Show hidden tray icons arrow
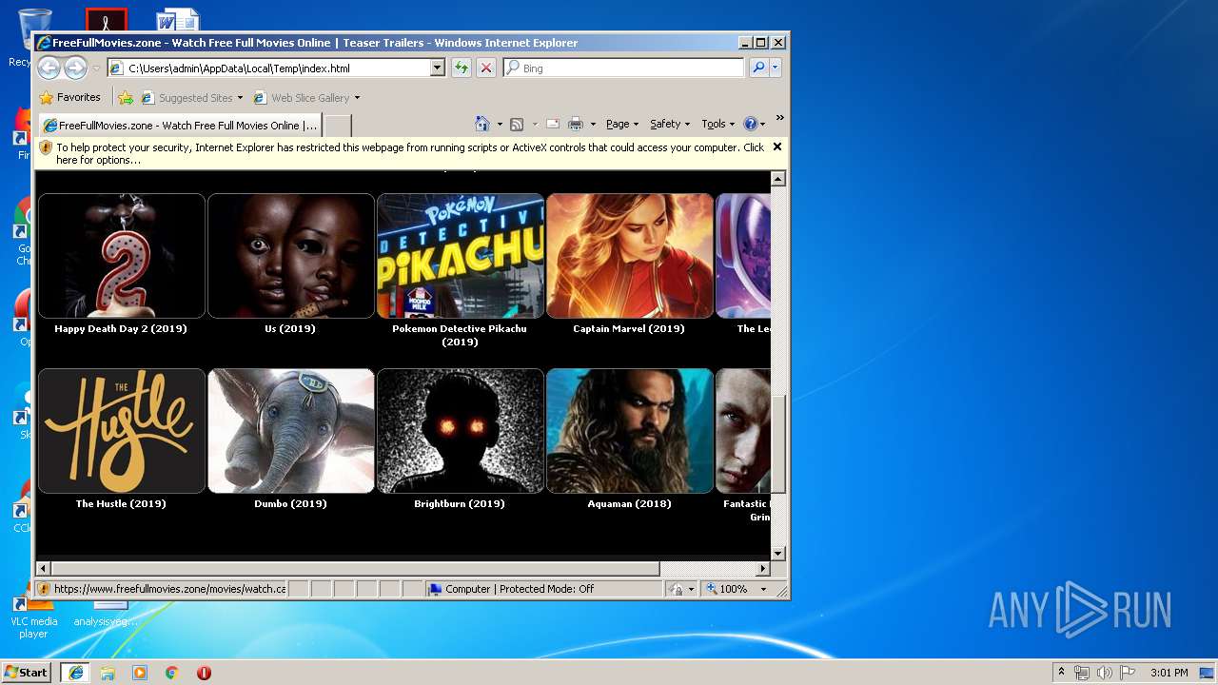This screenshot has height=685, width=1218. point(1061,672)
